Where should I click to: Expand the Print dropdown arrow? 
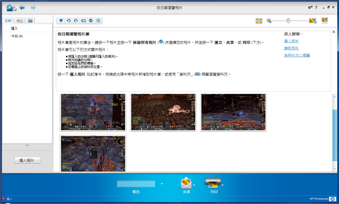[x=222, y=185]
